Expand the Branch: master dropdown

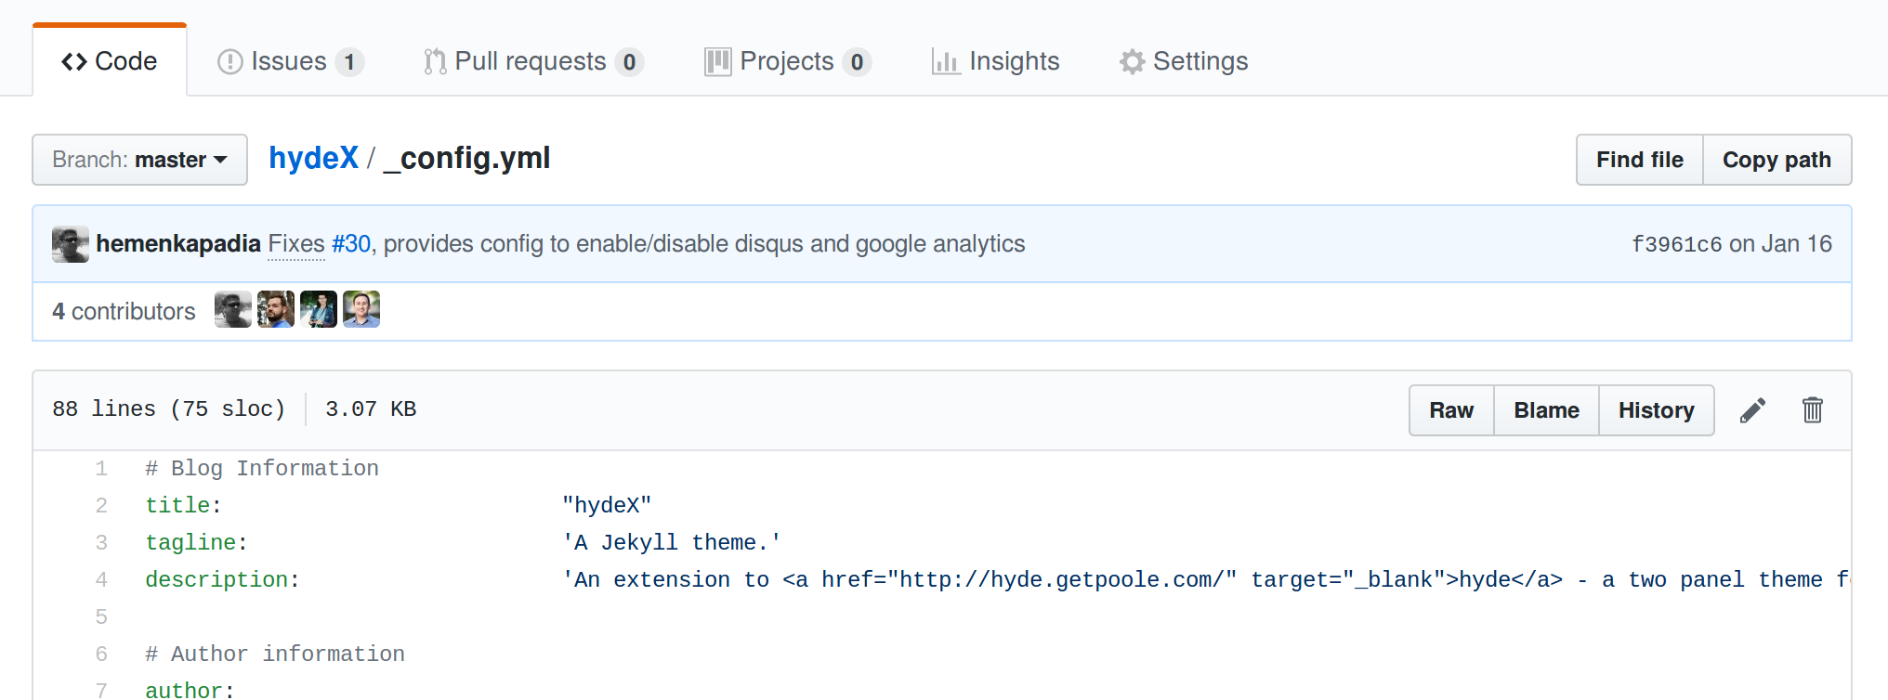(140, 160)
